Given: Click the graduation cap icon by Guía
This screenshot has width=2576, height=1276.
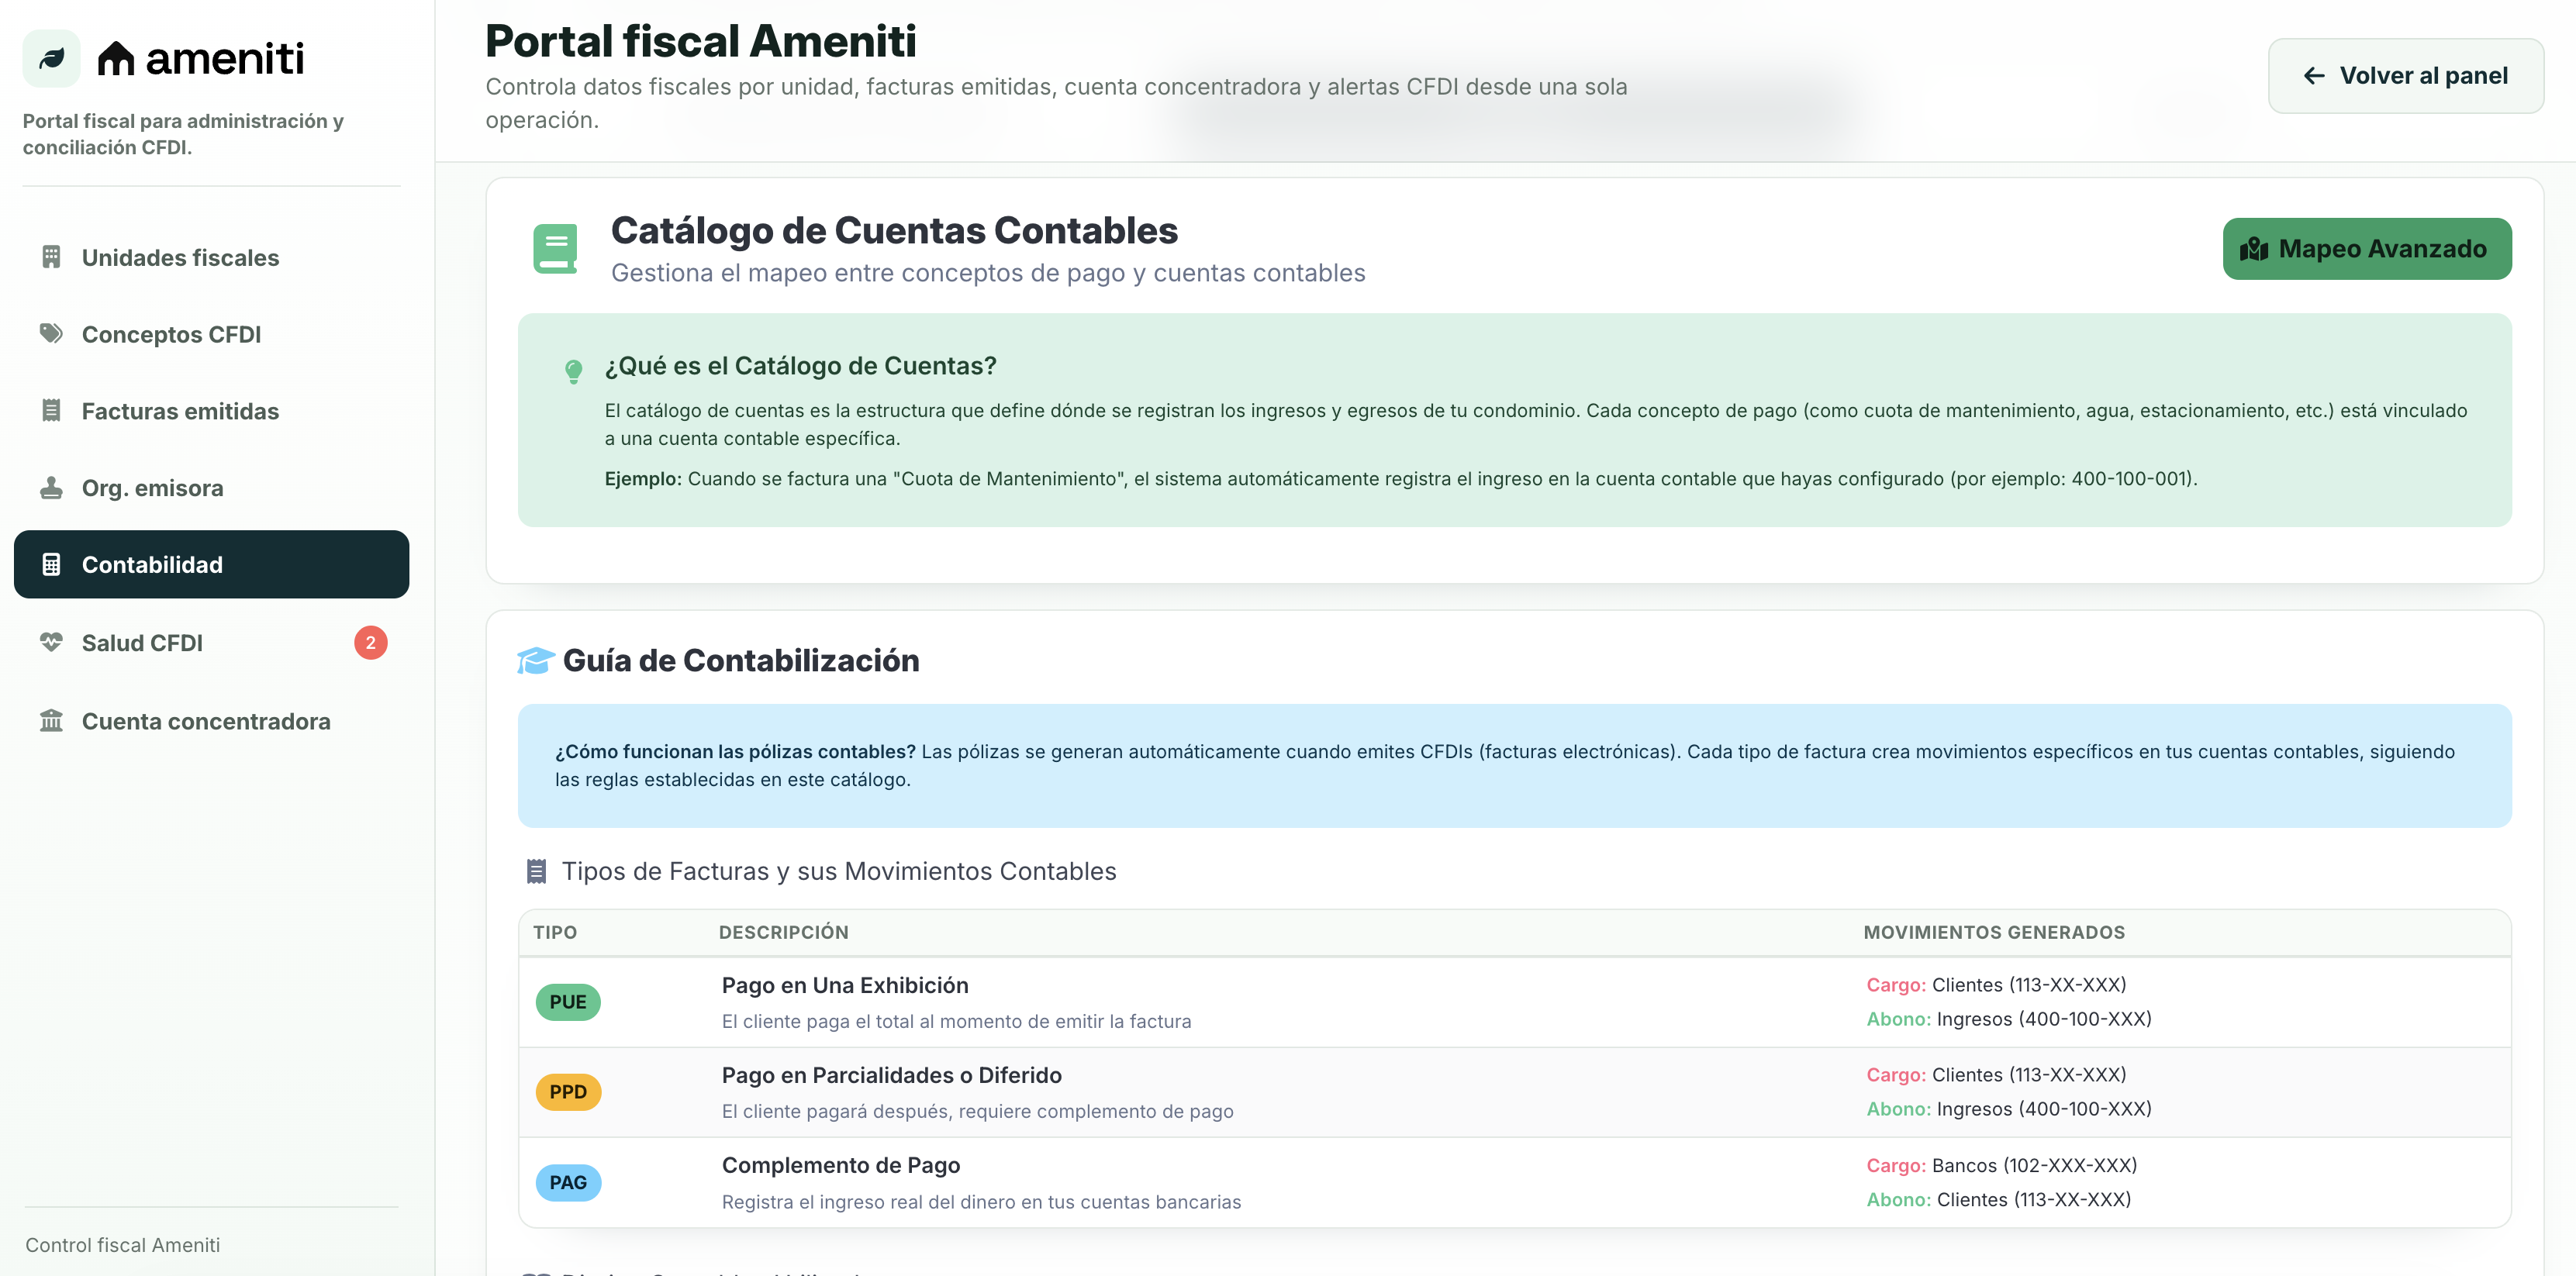Looking at the screenshot, I should point(535,660).
